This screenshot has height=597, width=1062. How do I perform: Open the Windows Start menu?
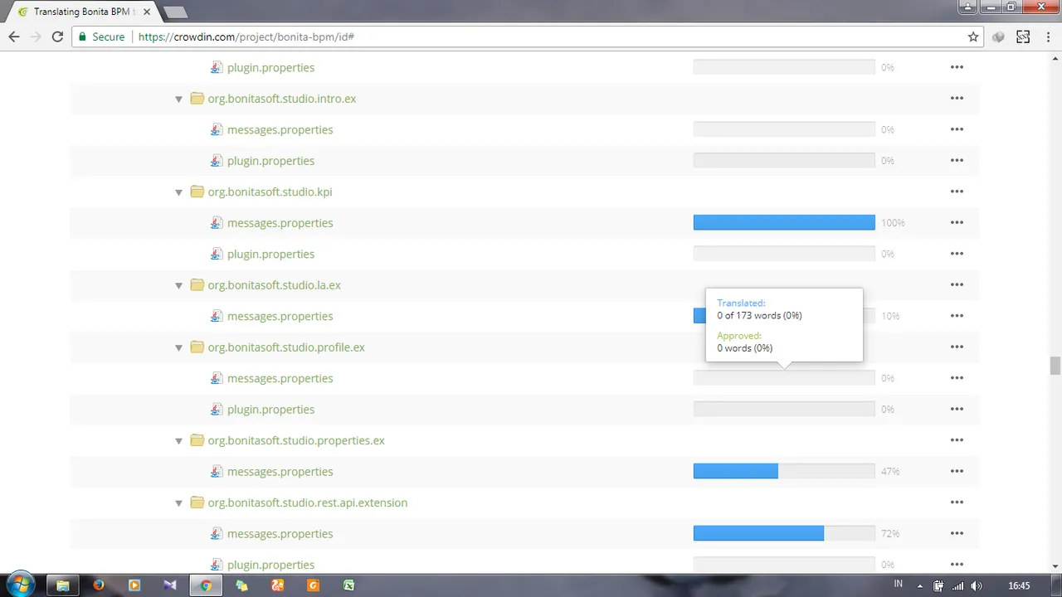coord(21,585)
